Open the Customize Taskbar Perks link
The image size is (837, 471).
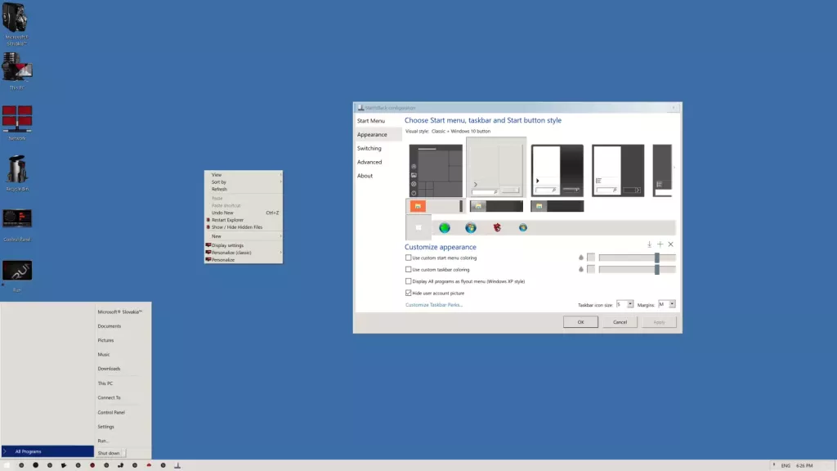[x=433, y=304]
